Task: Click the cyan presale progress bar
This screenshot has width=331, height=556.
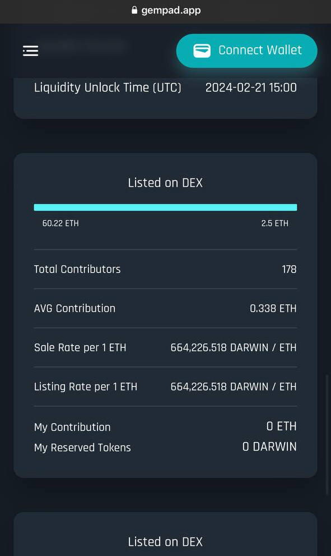Action: pyautogui.click(x=165, y=208)
